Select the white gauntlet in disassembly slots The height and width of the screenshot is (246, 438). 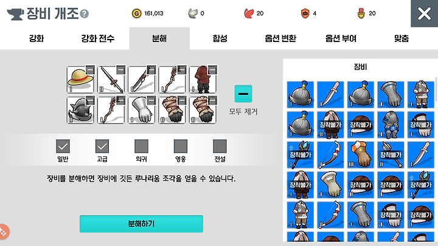click(x=141, y=110)
